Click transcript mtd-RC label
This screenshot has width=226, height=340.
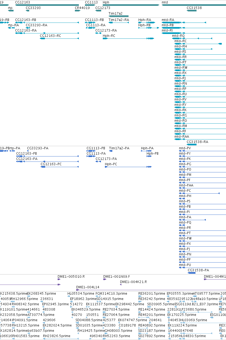tap(181, 41)
